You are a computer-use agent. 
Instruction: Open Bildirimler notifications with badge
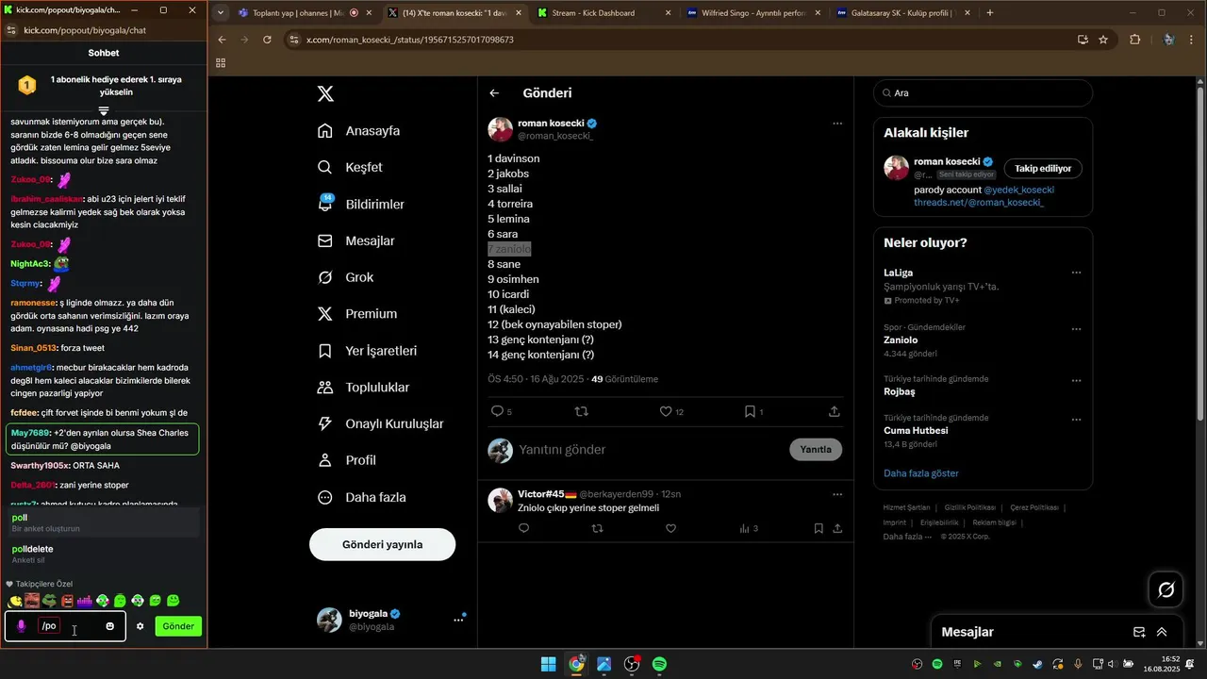pos(362,204)
